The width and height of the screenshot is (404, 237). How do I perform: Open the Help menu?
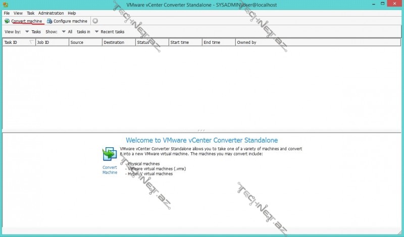[x=72, y=13]
